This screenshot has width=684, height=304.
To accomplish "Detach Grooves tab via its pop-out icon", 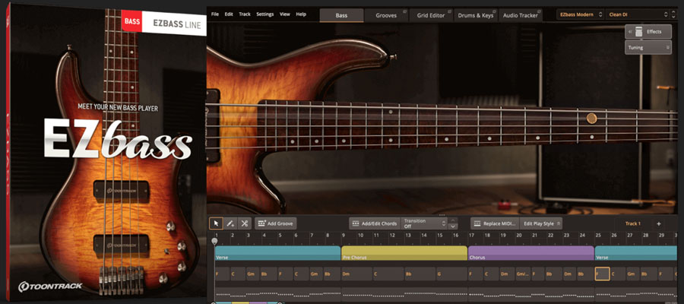I will [x=404, y=12].
